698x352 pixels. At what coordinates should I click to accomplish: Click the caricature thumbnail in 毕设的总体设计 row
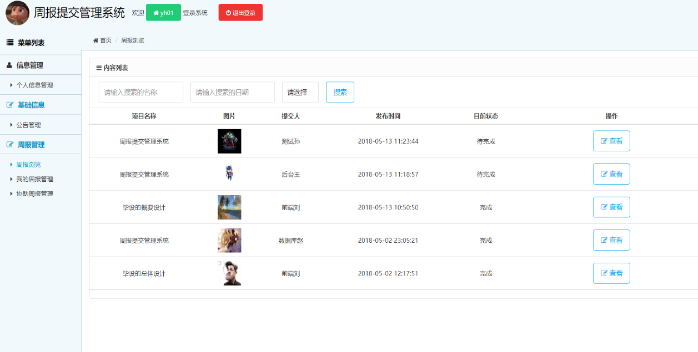click(229, 273)
